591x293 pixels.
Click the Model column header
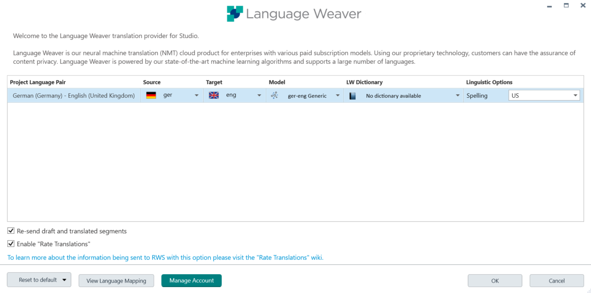click(x=277, y=82)
